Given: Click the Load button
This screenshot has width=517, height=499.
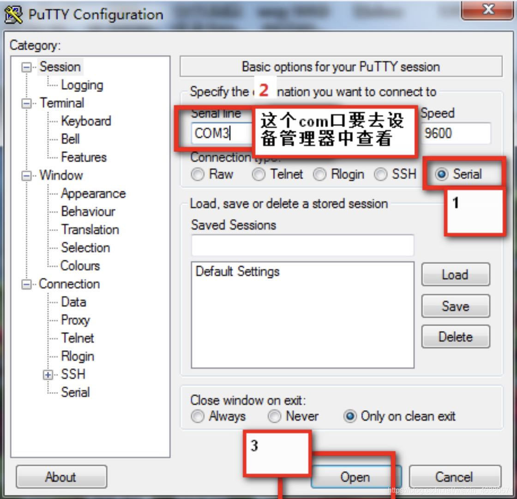Looking at the screenshot, I should click(x=455, y=275).
